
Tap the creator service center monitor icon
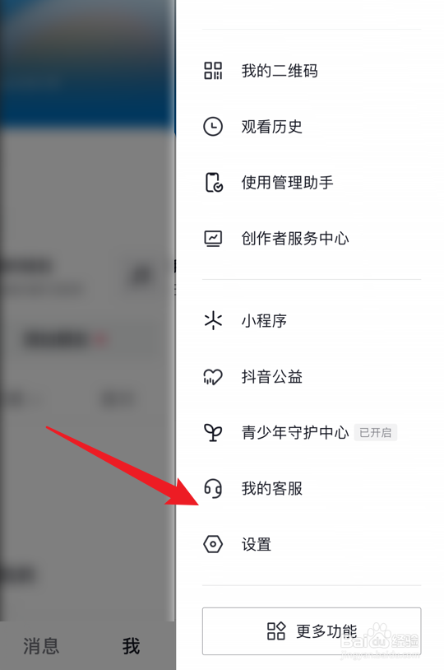point(213,239)
